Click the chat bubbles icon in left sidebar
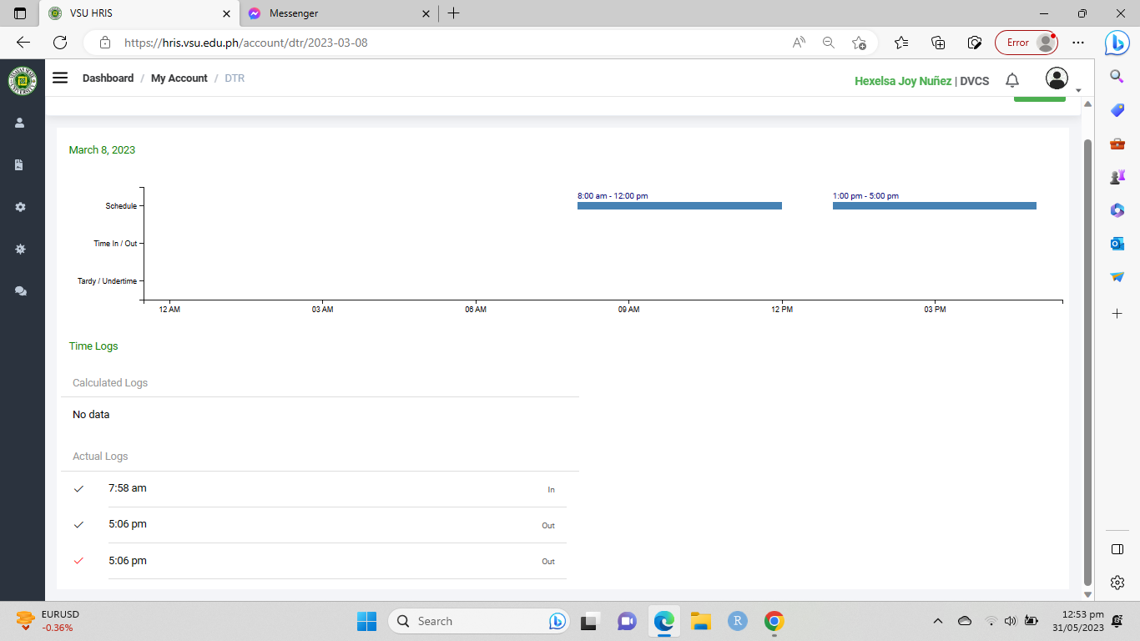The height and width of the screenshot is (641, 1140). [20, 291]
